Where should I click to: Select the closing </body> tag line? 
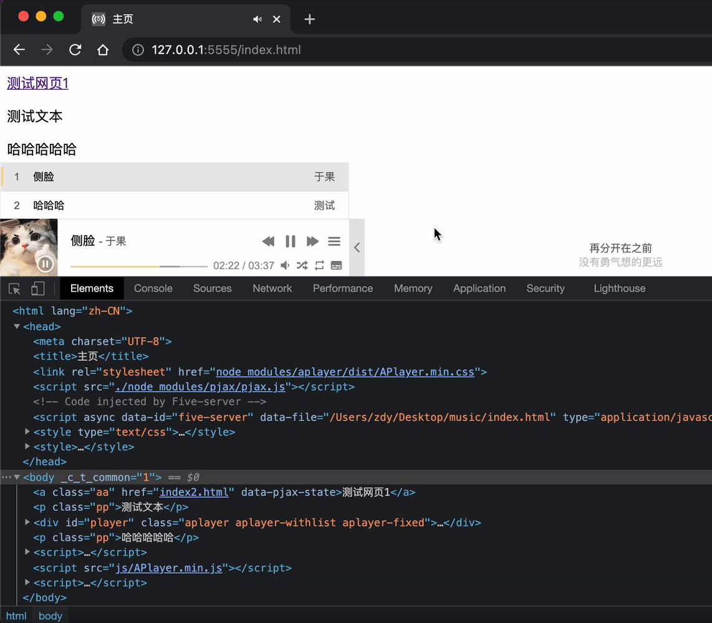point(45,598)
